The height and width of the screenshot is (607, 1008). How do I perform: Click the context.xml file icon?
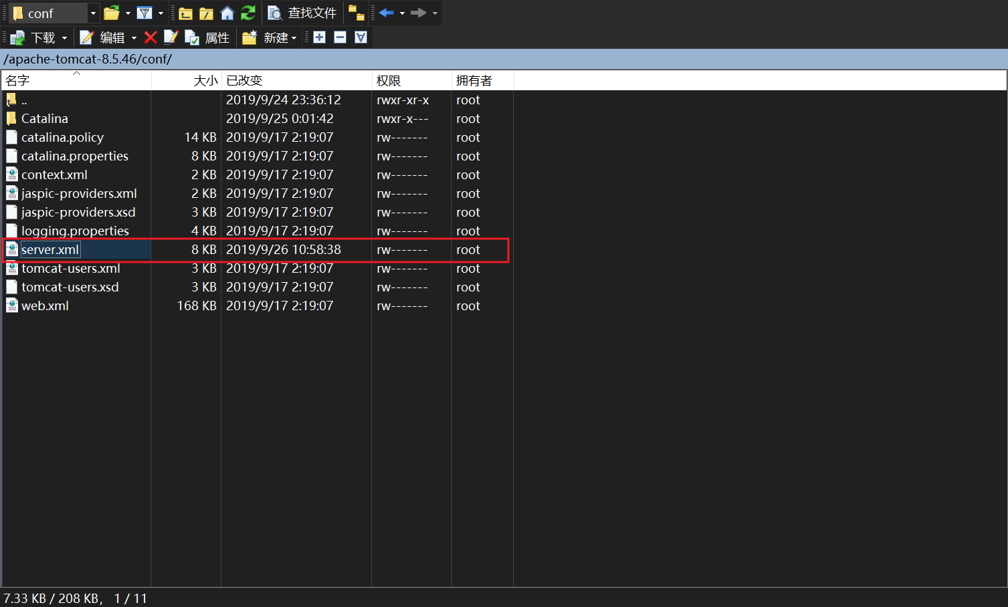coord(11,174)
